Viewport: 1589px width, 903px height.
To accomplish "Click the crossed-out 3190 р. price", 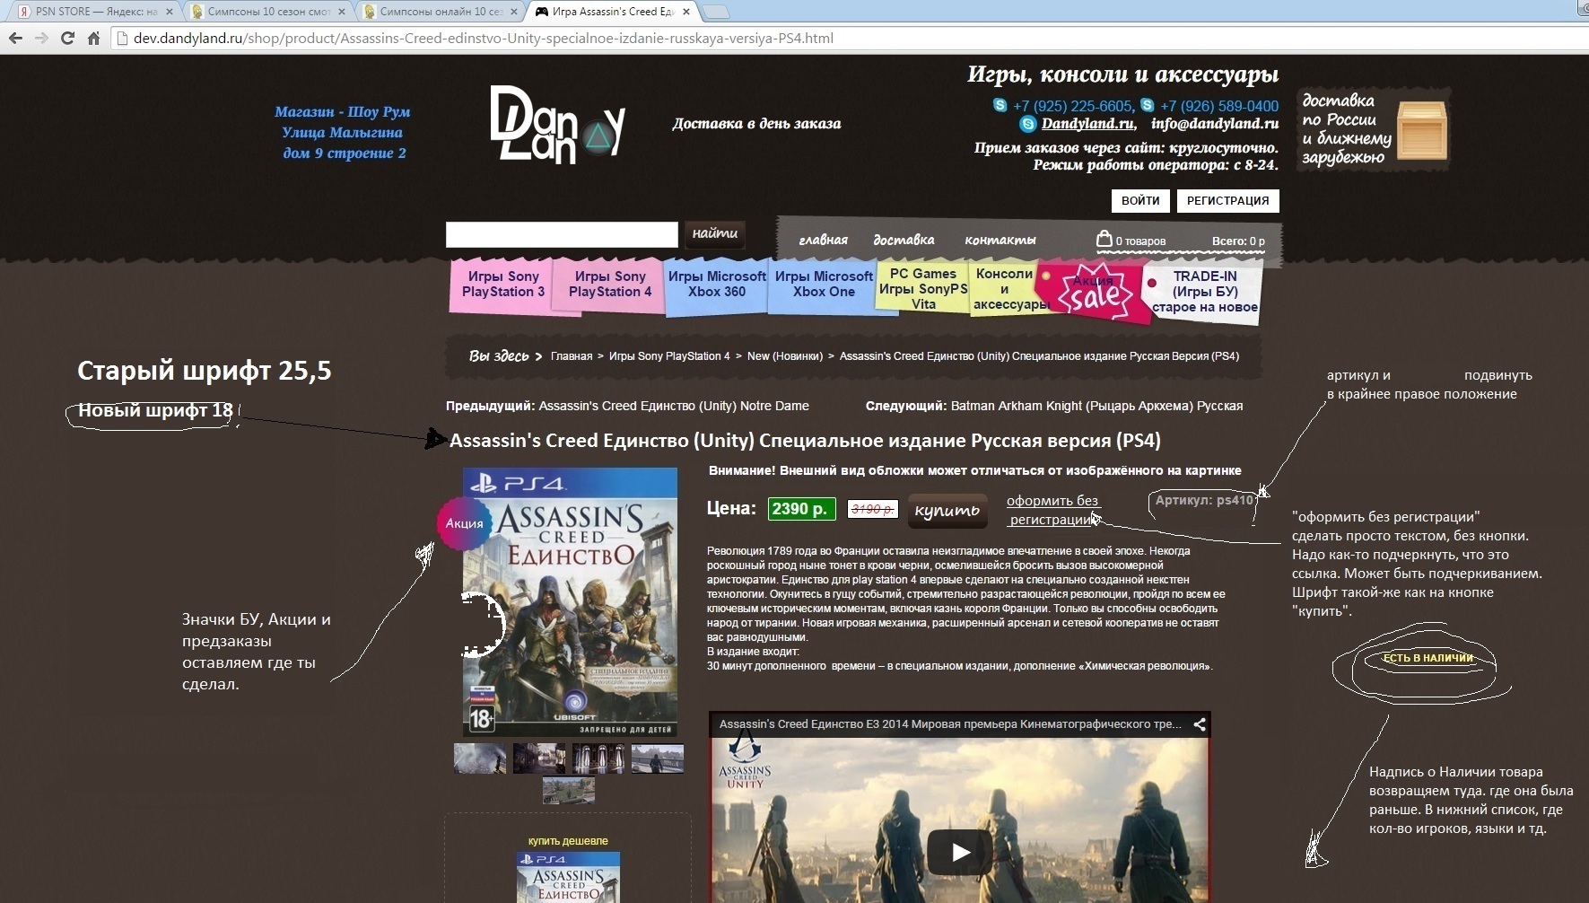I will click(x=873, y=509).
